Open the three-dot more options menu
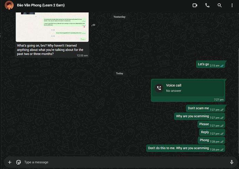 (x=232, y=5)
